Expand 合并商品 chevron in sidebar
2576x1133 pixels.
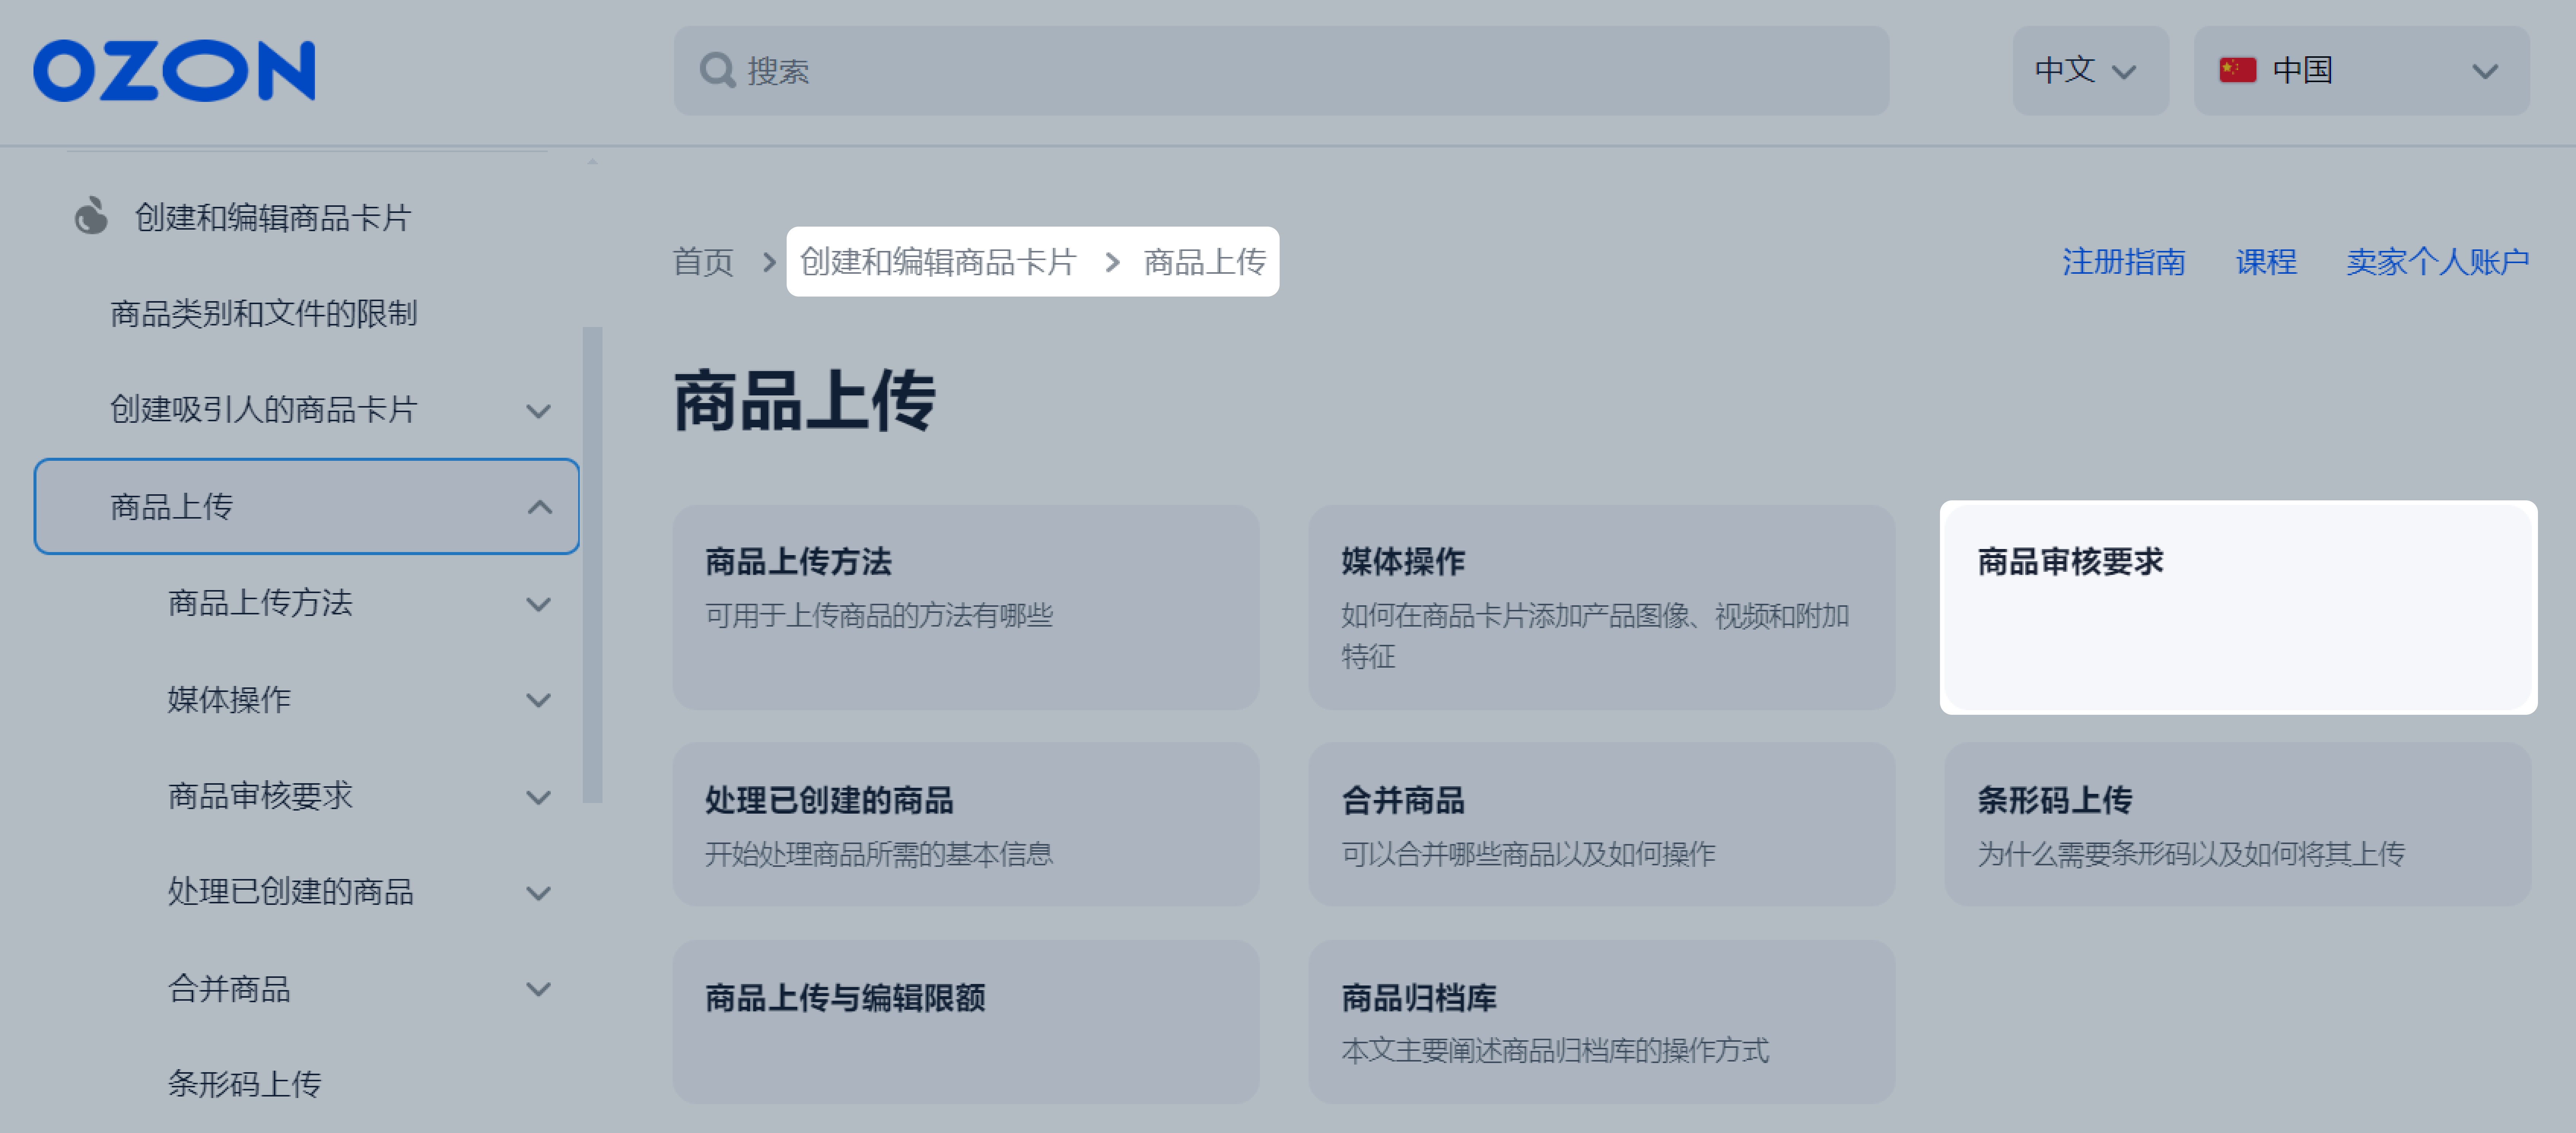point(539,989)
